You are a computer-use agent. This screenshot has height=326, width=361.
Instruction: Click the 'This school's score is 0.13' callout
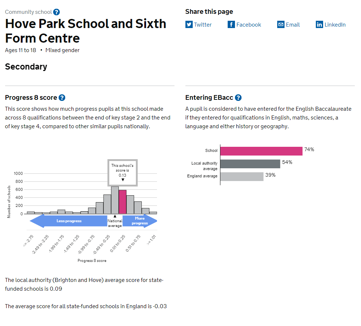pos(122,173)
